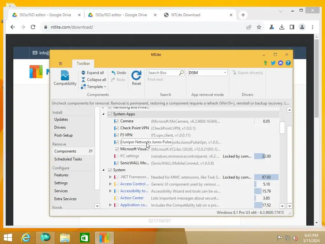
Task: Uncheck Juniper Networks Junos Pulse checkbox
Action: click(x=117, y=142)
